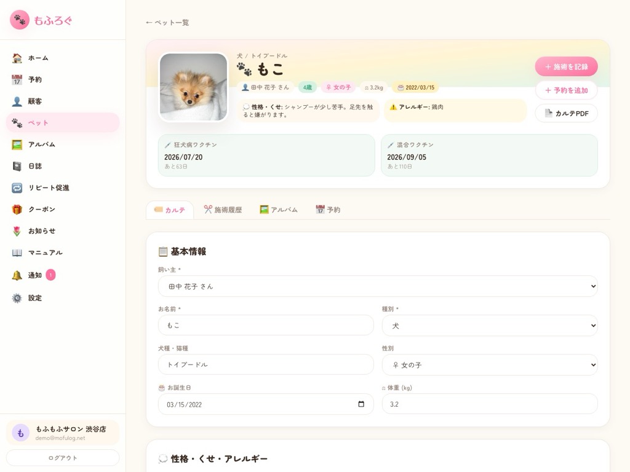Select the 顧客 person icon

[x=17, y=101]
